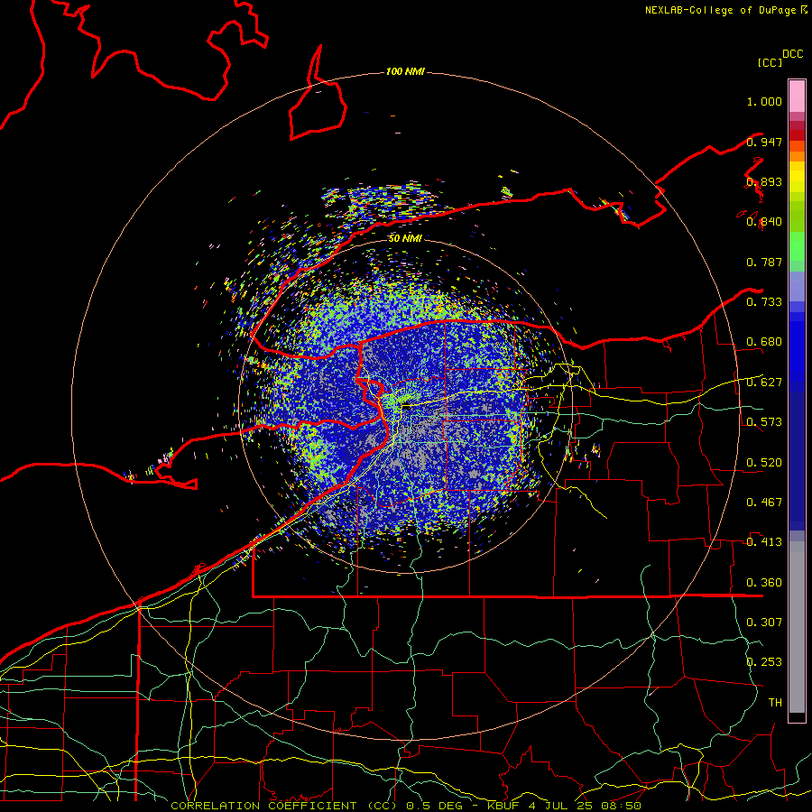Select the 50 NMI range ring label
This screenshot has width=812, height=812.
(405, 238)
